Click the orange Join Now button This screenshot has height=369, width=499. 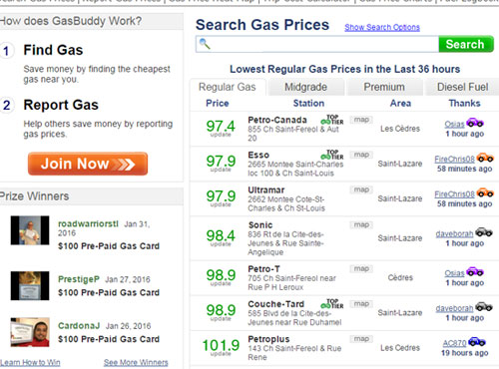[88, 164]
